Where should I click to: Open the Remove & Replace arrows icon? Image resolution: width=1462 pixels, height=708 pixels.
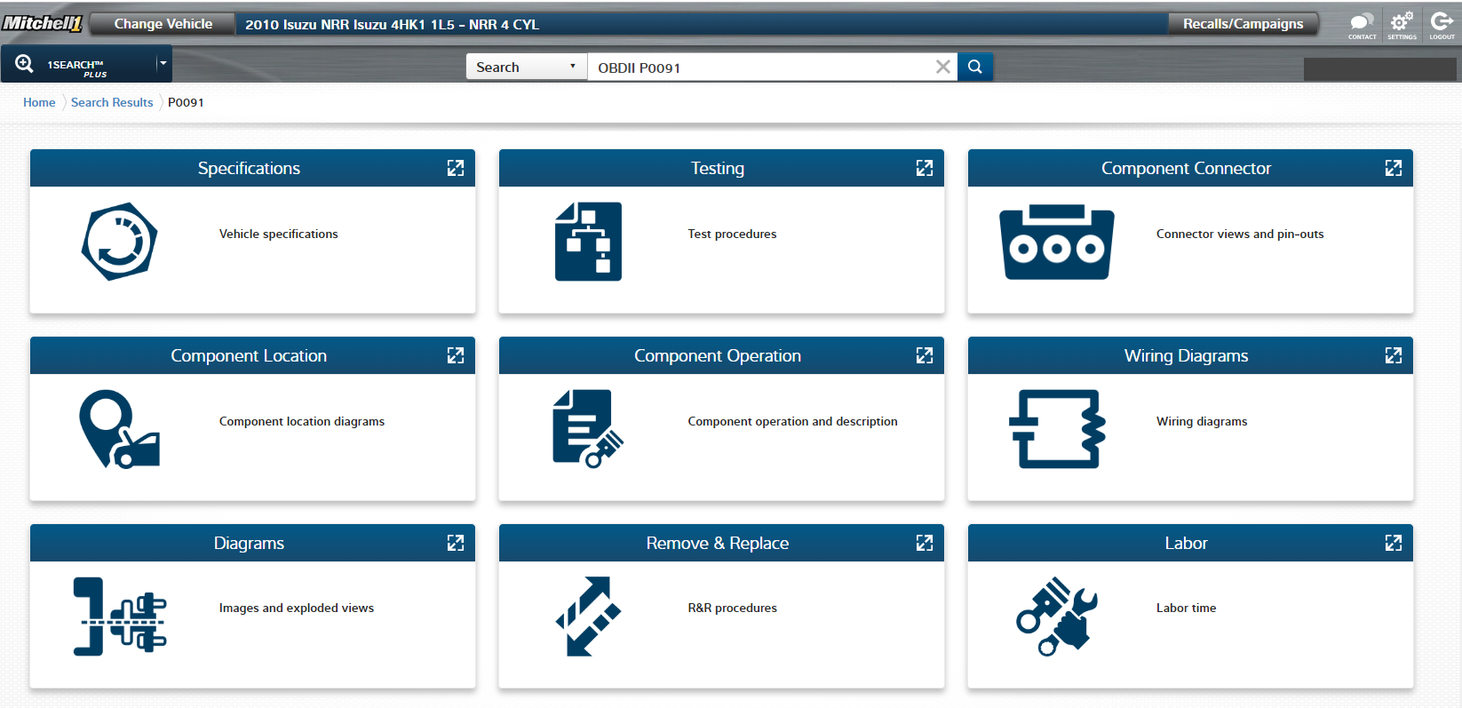587,617
